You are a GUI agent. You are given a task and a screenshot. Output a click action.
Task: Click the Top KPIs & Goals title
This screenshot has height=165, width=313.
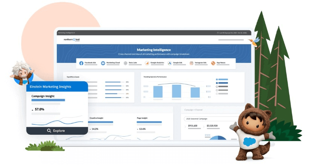tap(73, 77)
